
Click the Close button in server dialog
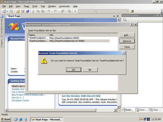pos(127,47)
